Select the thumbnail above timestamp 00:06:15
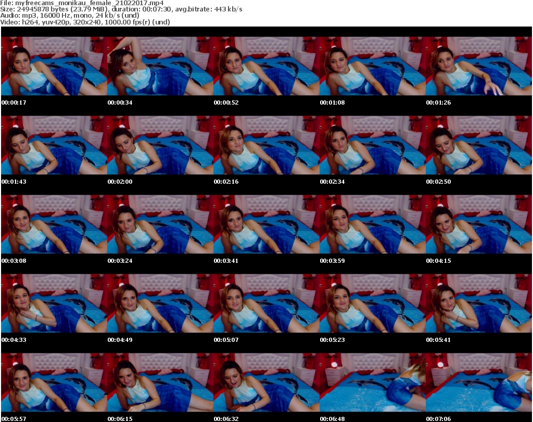This screenshot has width=533, height=422. coord(160,382)
